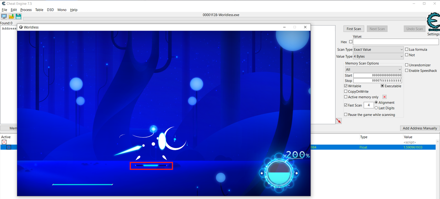Click the scan progress bar
Viewport: 440px width, 199px height.
coord(224,19)
